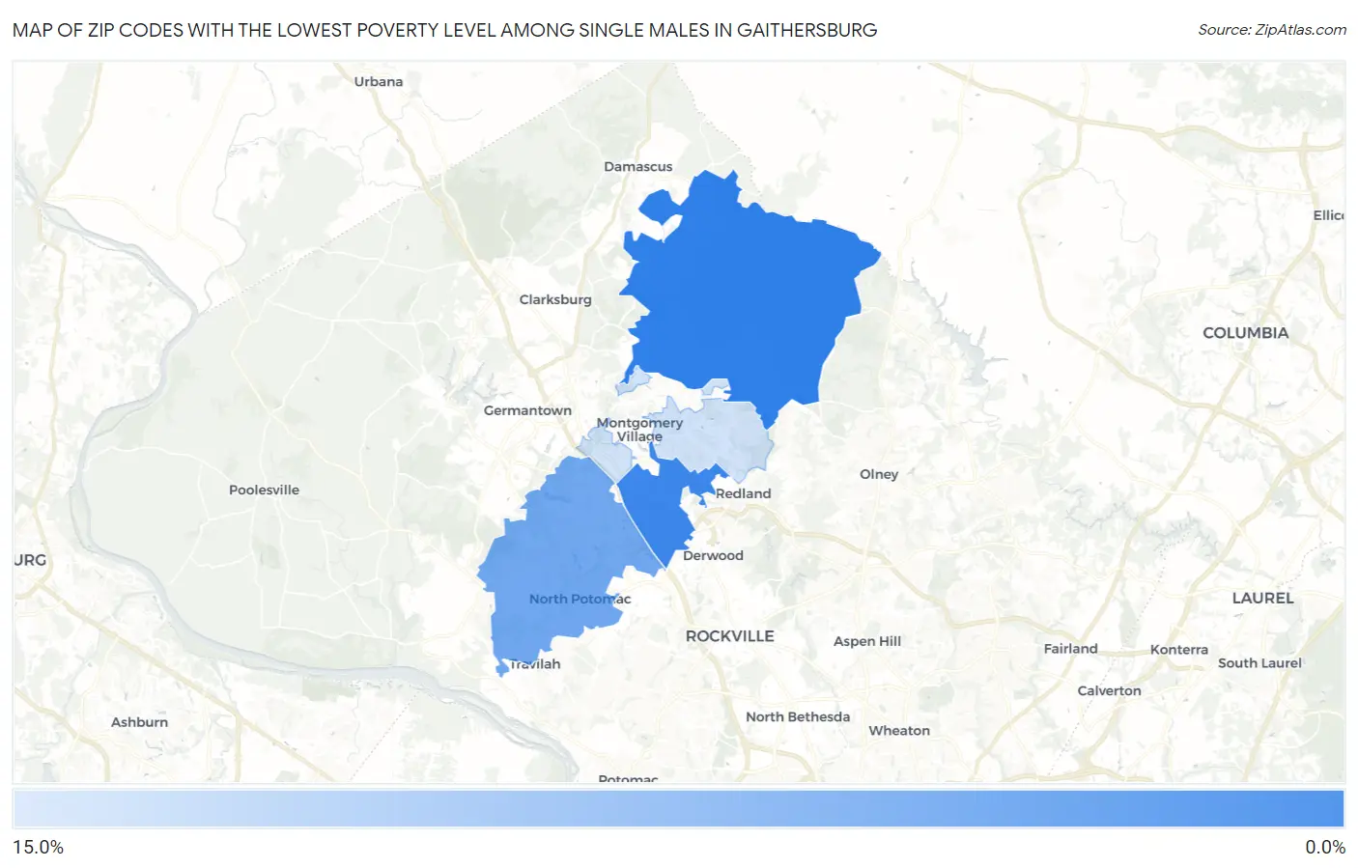This screenshot has width=1358, height=868.
Task: Click the Germantown map label
Action: point(527,410)
